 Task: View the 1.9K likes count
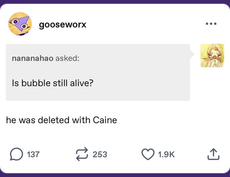tap(166, 154)
